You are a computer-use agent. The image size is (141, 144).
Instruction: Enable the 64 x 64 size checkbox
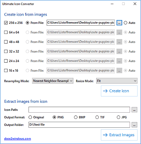[6, 32]
